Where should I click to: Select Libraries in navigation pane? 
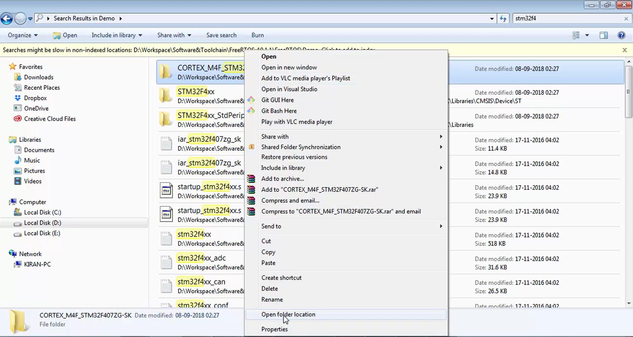tap(30, 140)
